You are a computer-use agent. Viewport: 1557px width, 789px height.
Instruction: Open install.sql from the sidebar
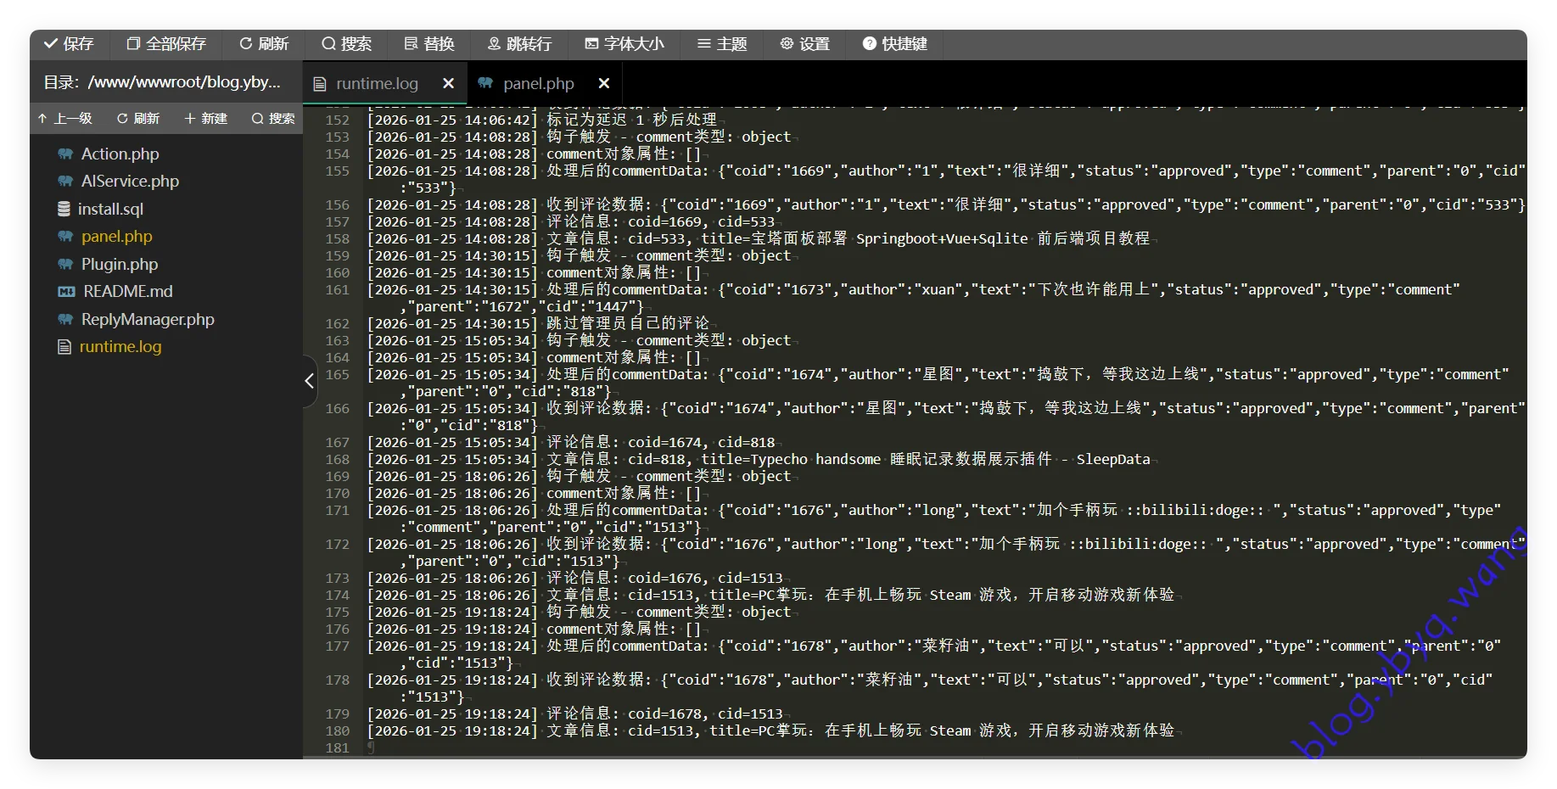coord(111,209)
